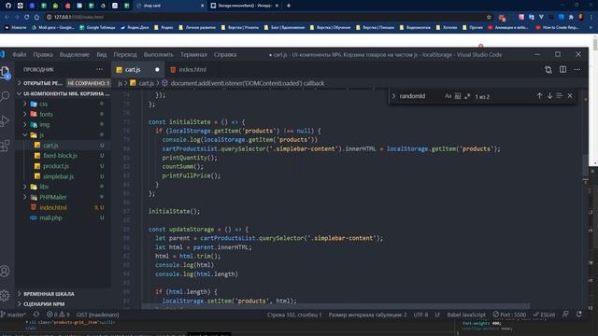This screenshot has height=336, width=598.
Task: Open fixed-block.js in explorer
Action: pyautogui.click(x=60, y=156)
